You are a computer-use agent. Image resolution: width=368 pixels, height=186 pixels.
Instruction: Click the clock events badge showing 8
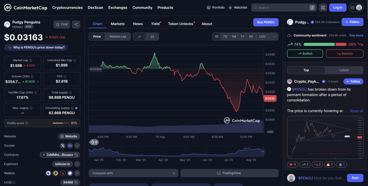[x=94, y=142]
